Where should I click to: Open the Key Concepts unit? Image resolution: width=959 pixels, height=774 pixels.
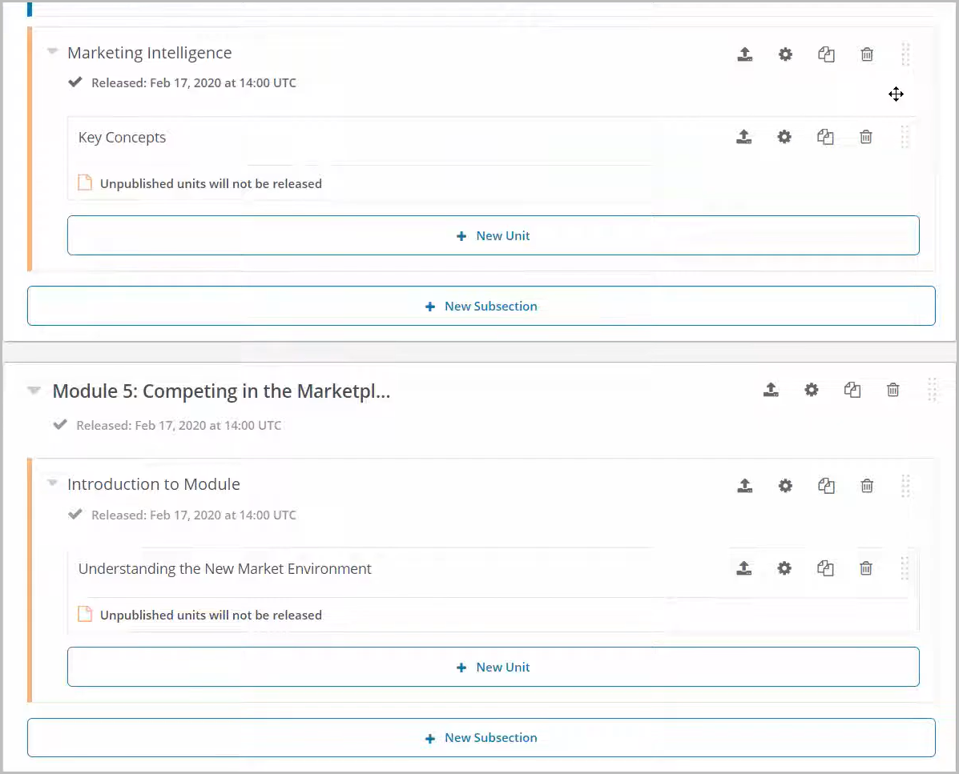click(123, 138)
